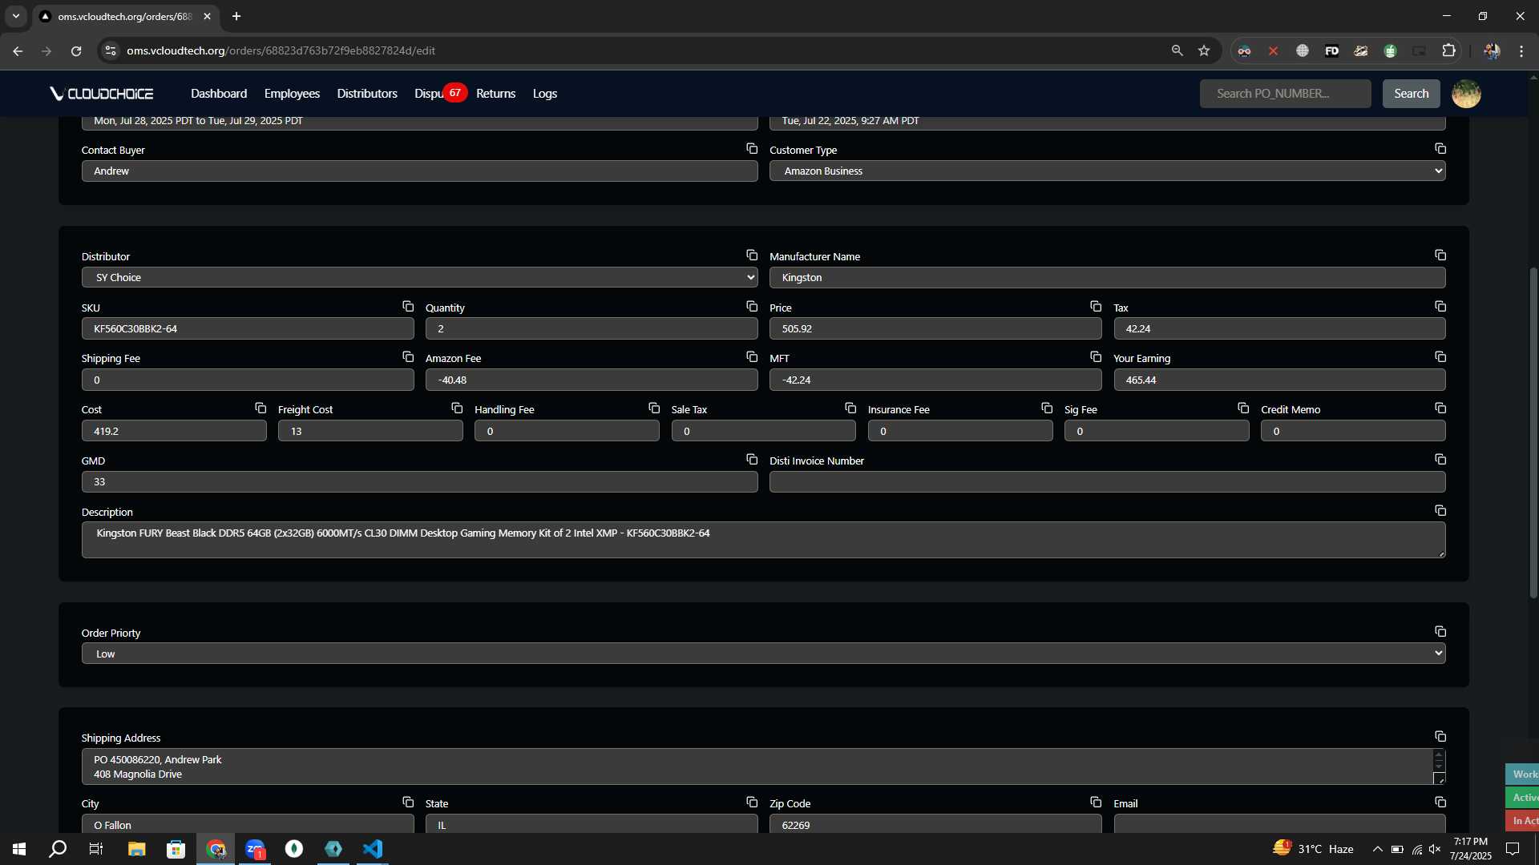Screen dimensions: 1539x865
Task: Copy the Credit Memo value
Action: point(1440,408)
